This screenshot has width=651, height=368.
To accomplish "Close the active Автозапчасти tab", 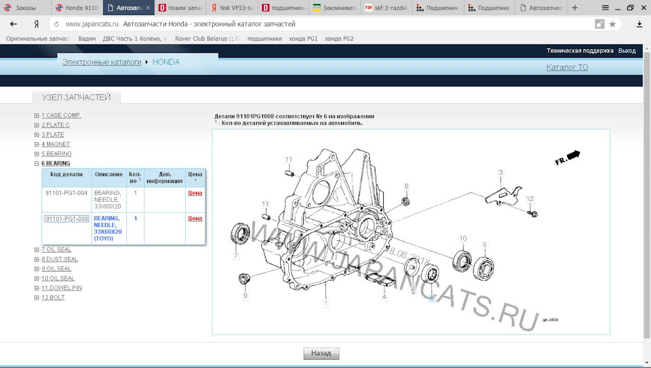I will [x=148, y=7].
